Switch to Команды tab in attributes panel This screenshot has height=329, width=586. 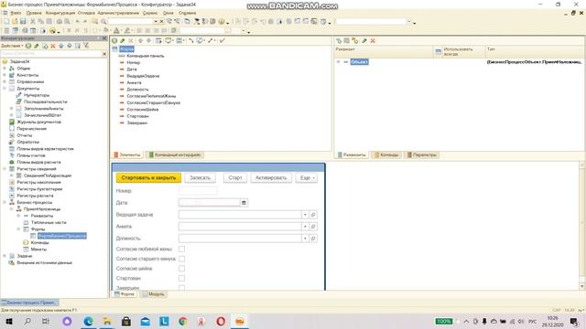click(x=386, y=154)
